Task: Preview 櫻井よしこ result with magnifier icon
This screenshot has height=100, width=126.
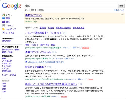Action: click(x=81, y=84)
